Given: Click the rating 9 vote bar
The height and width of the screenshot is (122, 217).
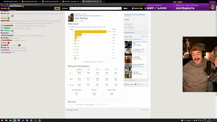Looking at the screenshot, I should (78, 35).
